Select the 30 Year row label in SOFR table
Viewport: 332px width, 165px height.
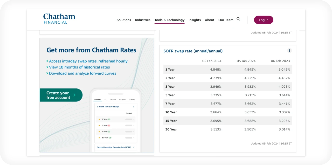click(x=171, y=129)
